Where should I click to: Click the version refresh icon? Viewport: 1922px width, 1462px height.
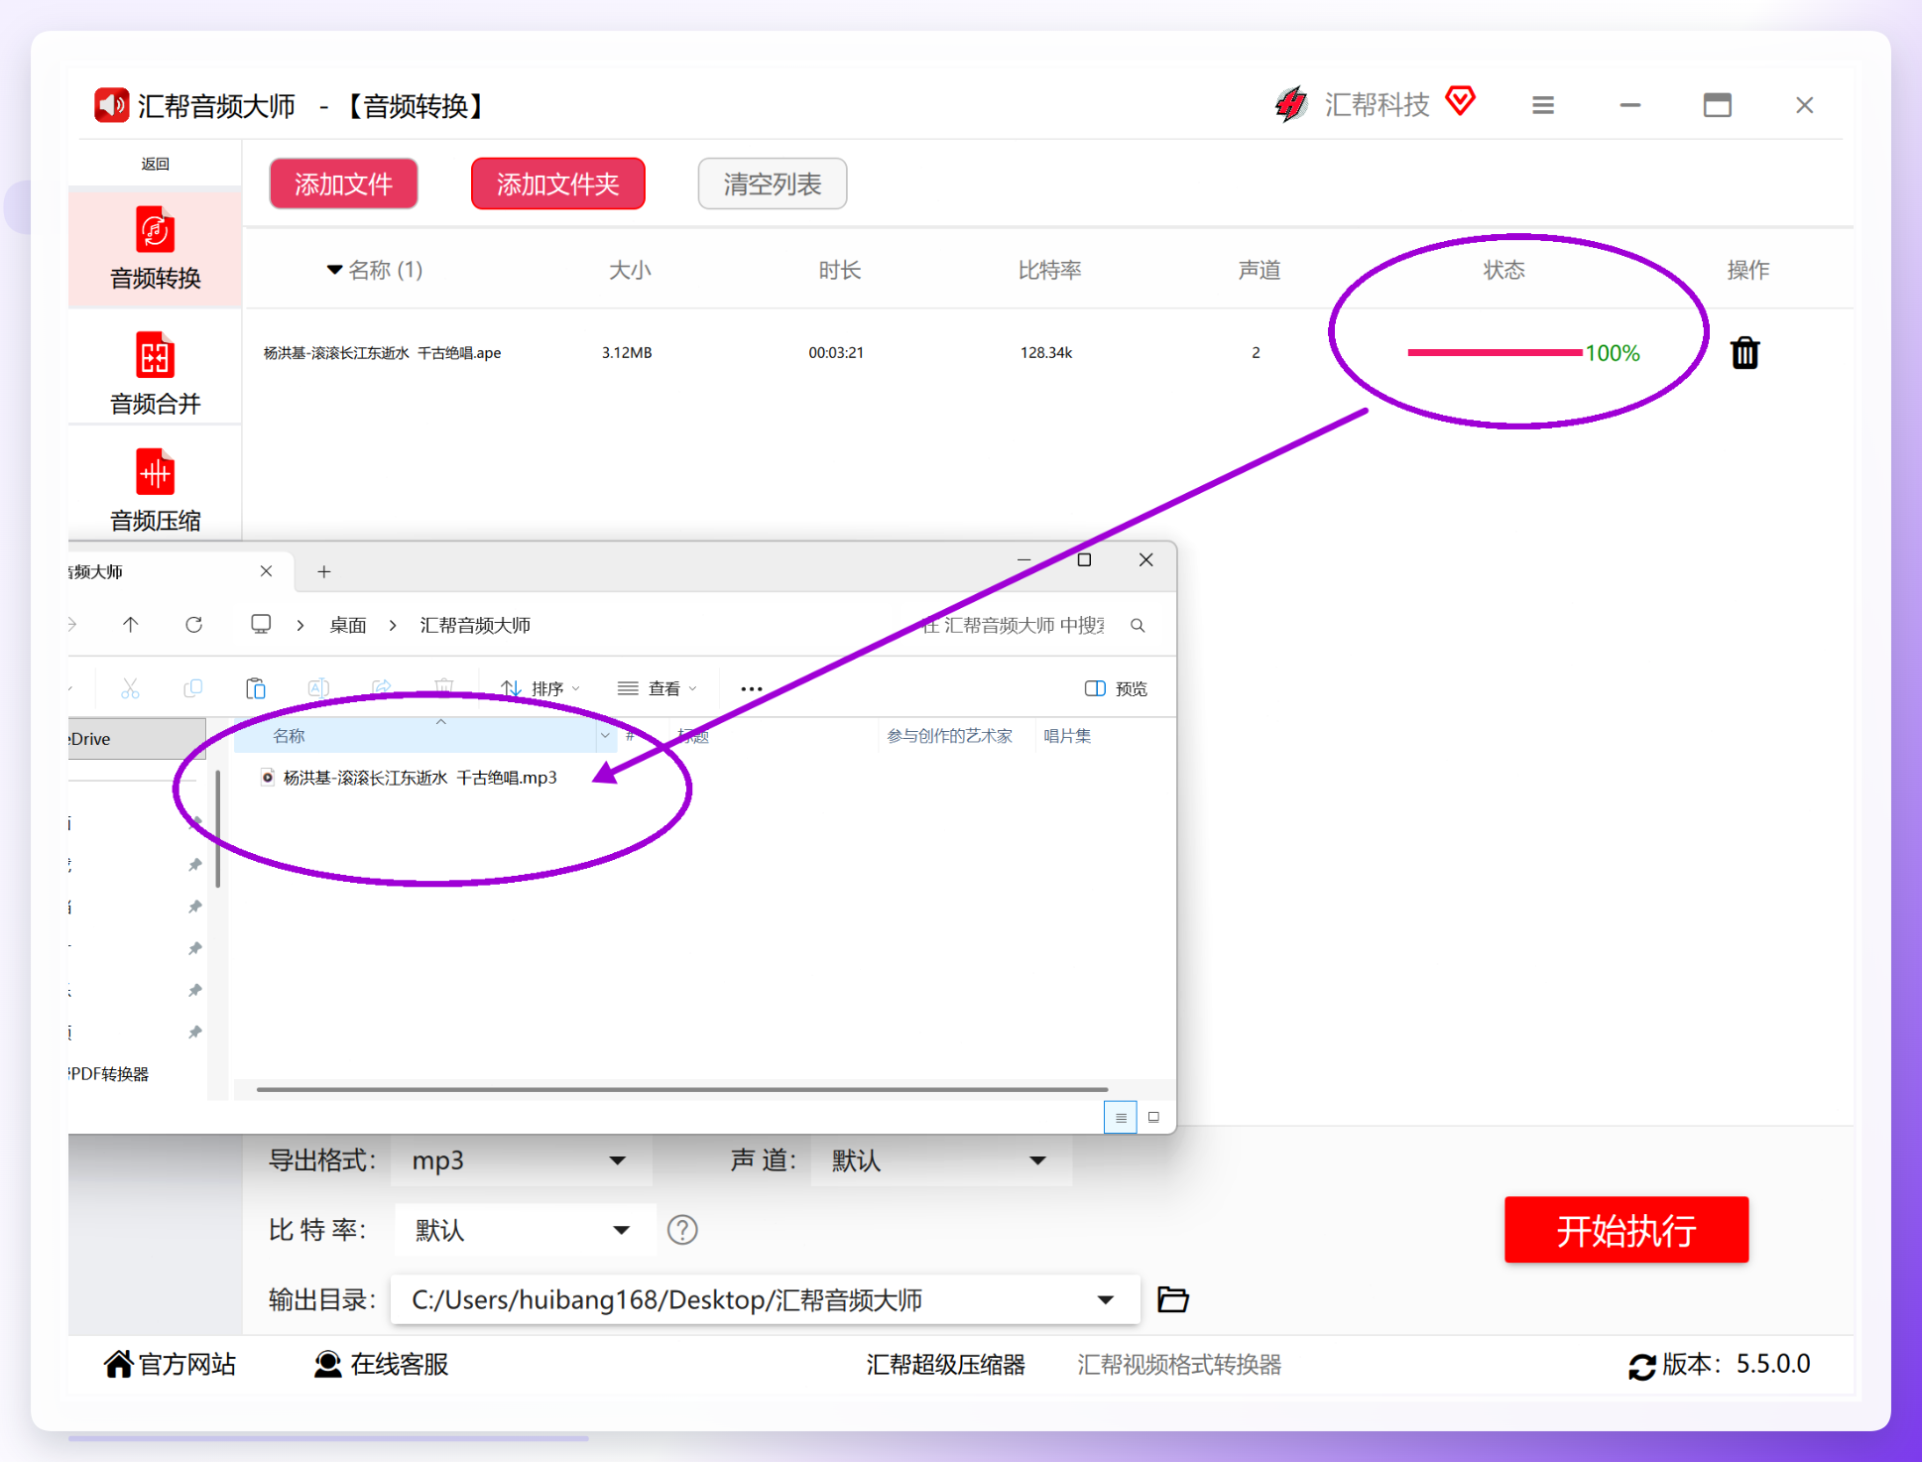pyautogui.click(x=1641, y=1366)
